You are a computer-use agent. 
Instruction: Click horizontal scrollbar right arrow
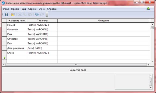click(x=149, y=65)
